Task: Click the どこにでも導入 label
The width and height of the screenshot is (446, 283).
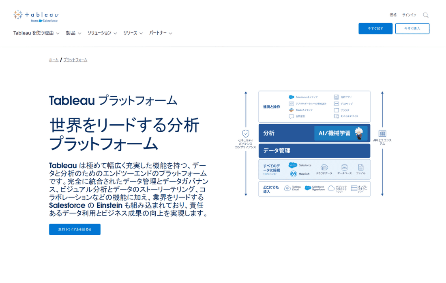Action: coord(271,190)
